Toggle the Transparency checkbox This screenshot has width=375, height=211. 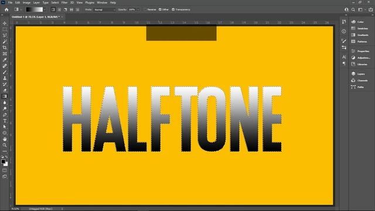coord(173,9)
